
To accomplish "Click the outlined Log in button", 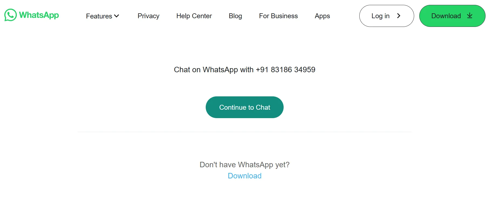I will (387, 16).
